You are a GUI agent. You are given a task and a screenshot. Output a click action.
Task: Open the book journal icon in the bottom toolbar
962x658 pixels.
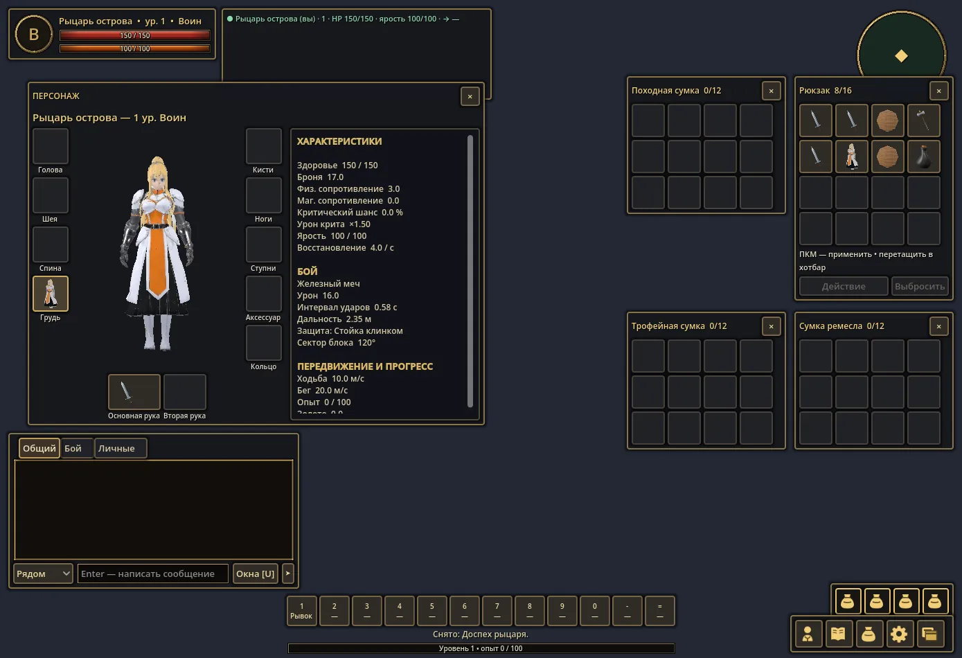pos(838,633)
